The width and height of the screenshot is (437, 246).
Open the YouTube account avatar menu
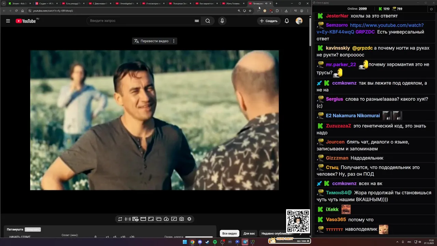pos(299,21)
